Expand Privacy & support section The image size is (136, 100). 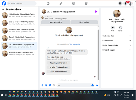(x=117, y=50)
